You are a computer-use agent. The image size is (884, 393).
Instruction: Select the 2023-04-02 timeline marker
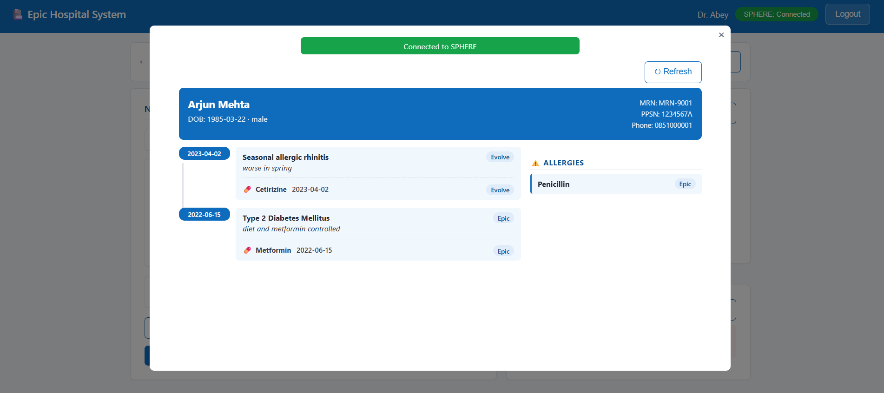pyautogui.click(x=205, y=154)
